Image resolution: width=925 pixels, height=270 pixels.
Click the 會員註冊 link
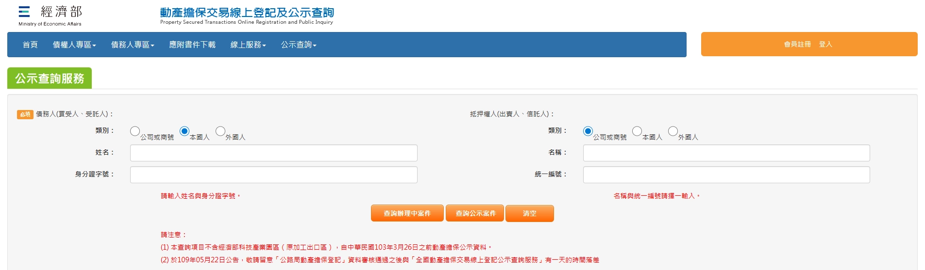coord(797,44)
